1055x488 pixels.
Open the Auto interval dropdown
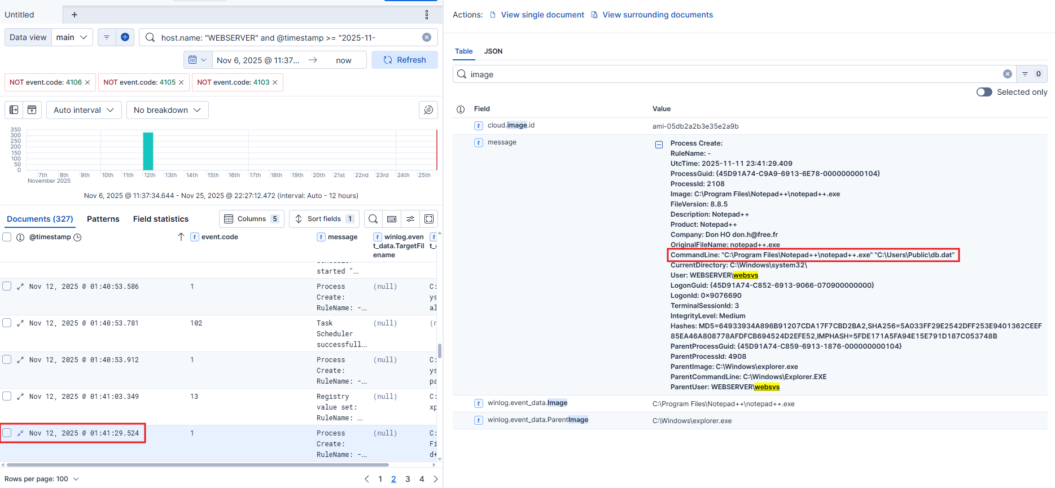pyautogui.click(x=84, y=110)
